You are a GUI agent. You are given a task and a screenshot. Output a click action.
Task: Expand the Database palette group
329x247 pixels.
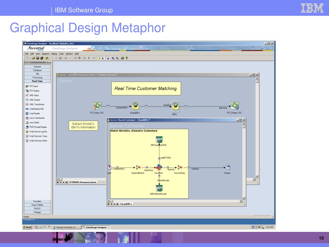pos(37,70)
